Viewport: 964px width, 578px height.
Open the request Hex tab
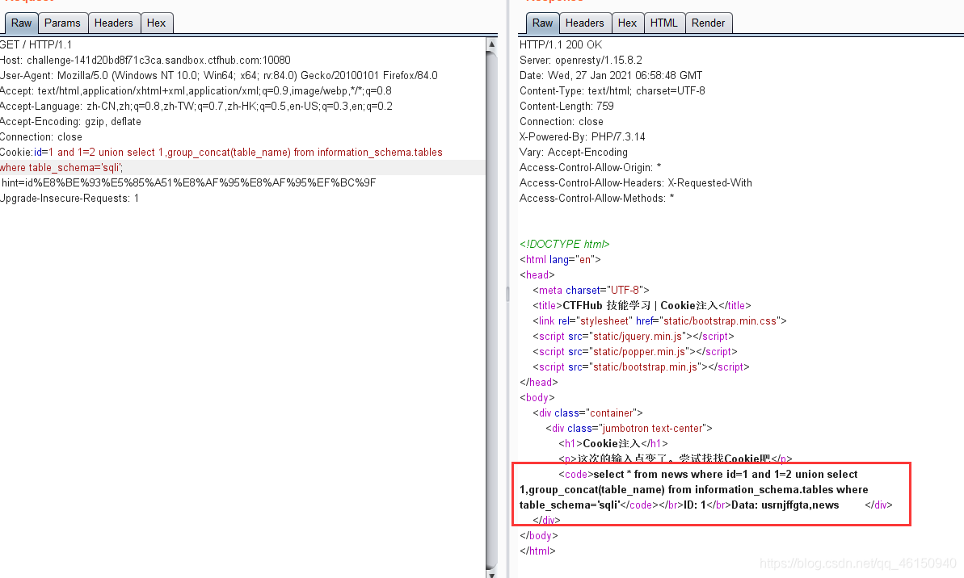pos(156,23)
